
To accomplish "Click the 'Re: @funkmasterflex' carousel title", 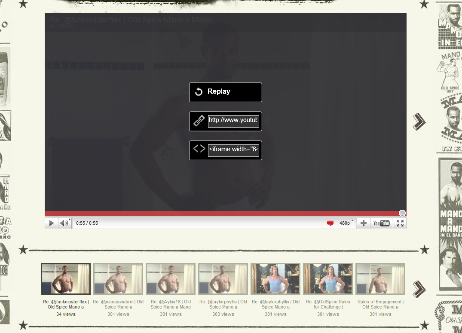I will [x=66, y=304].
